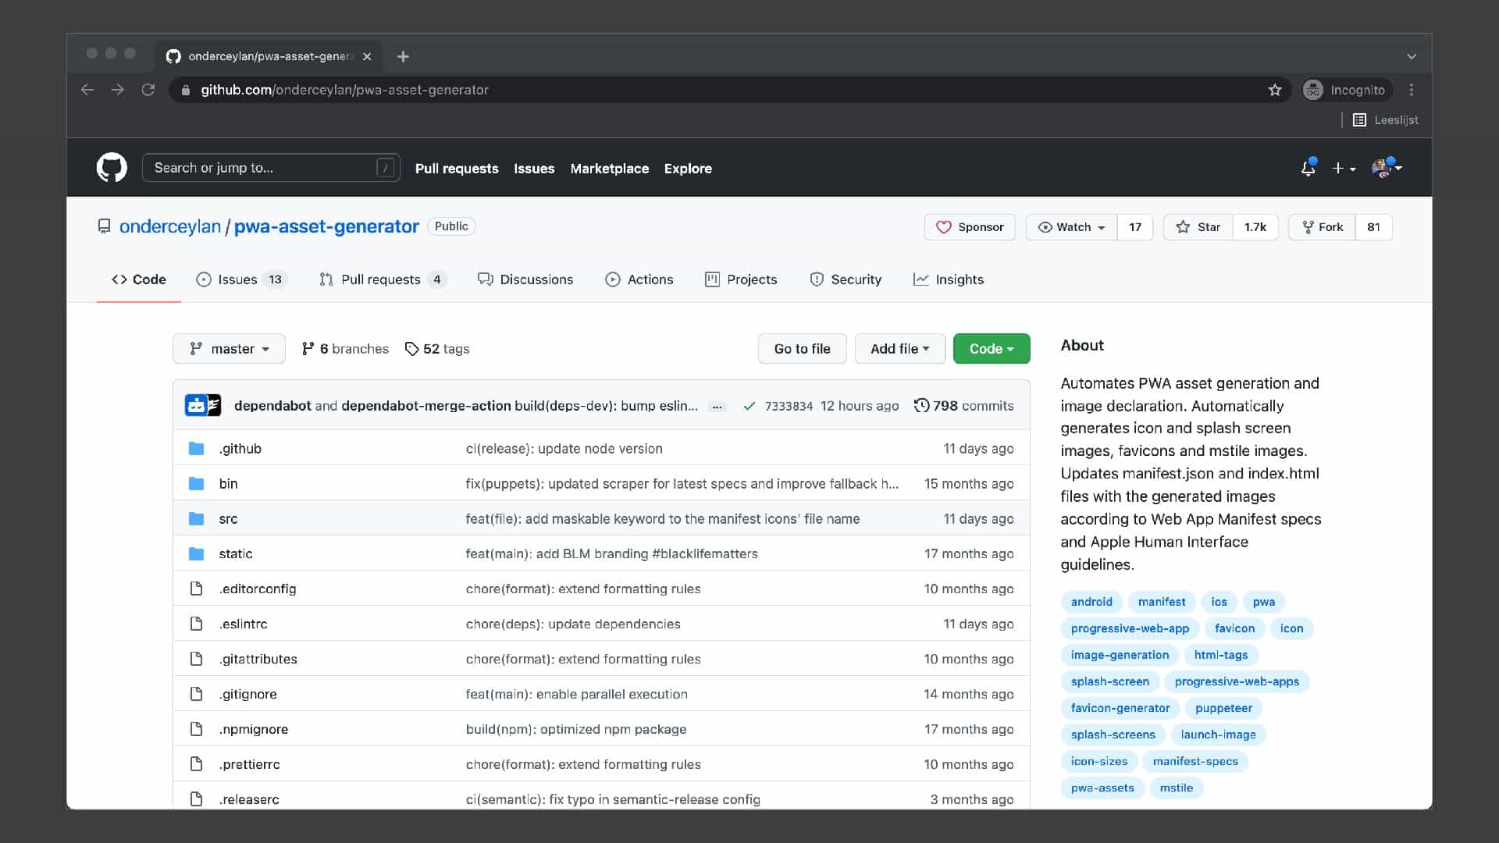Viewport: 1499px width, 843px height.
Task: Open the src folder
Action: click(x=228, y=519)
